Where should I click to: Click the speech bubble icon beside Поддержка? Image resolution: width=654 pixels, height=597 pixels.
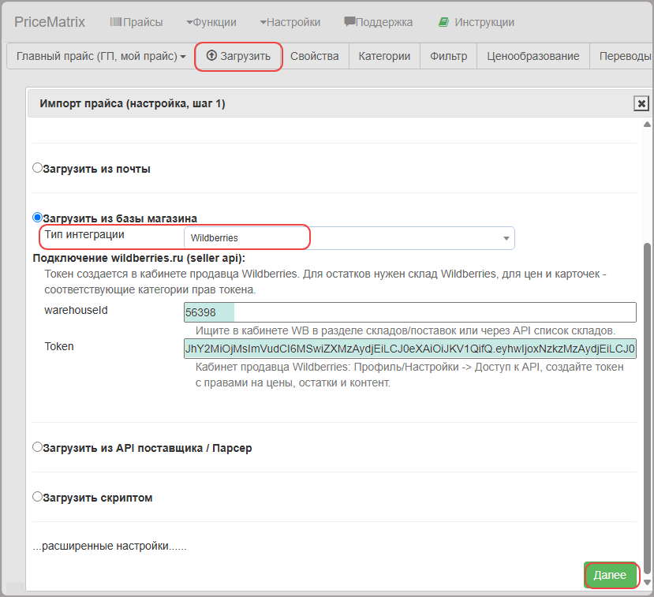tap(349, 21)
